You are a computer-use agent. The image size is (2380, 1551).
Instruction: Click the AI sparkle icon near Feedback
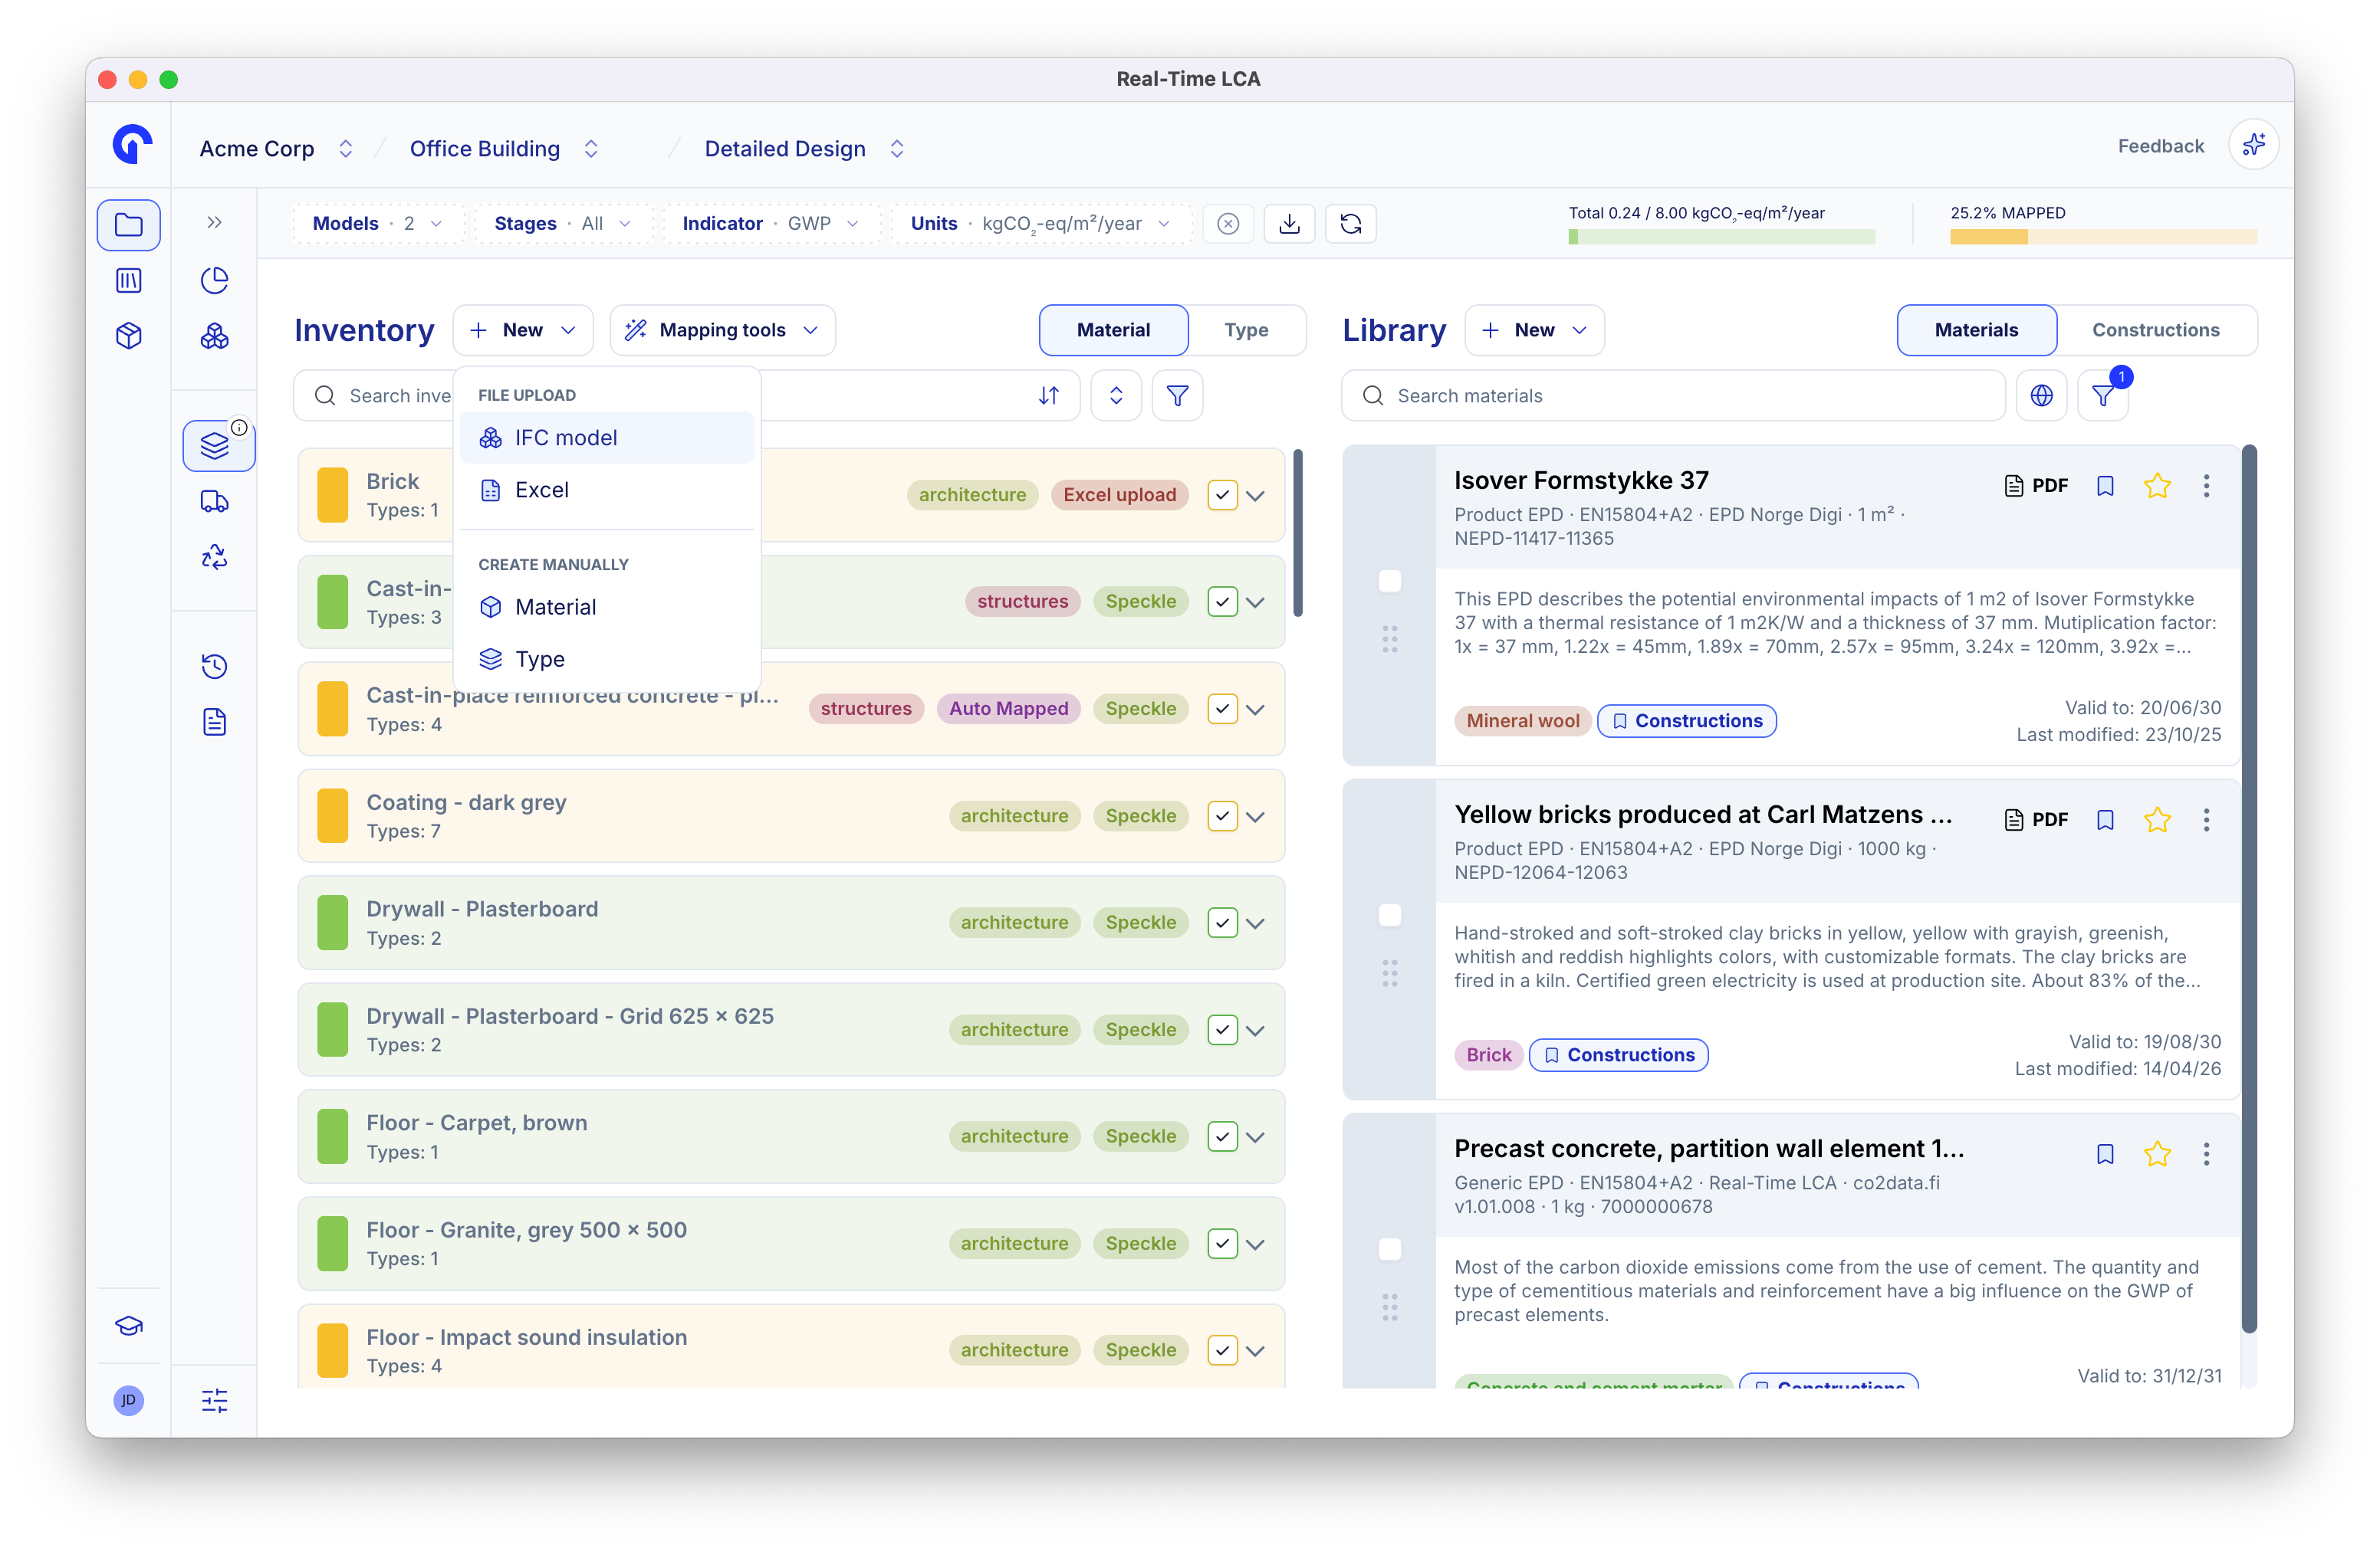click(x=2254, y=146)
